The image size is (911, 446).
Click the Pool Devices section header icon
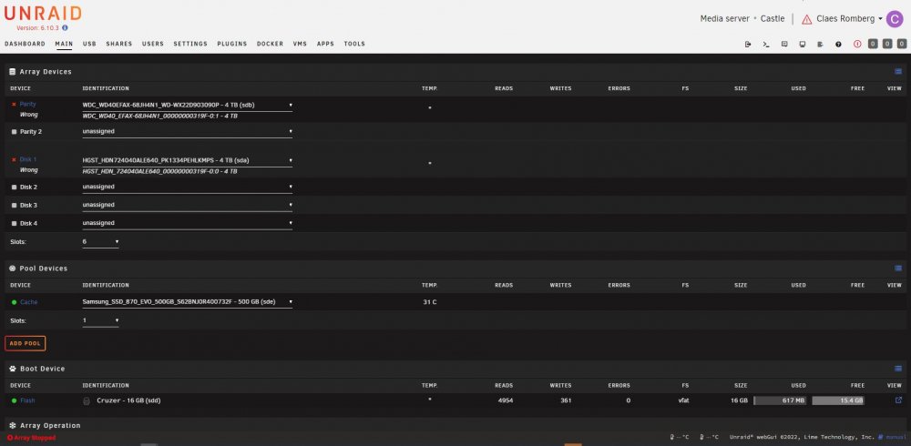coord(13,269)
